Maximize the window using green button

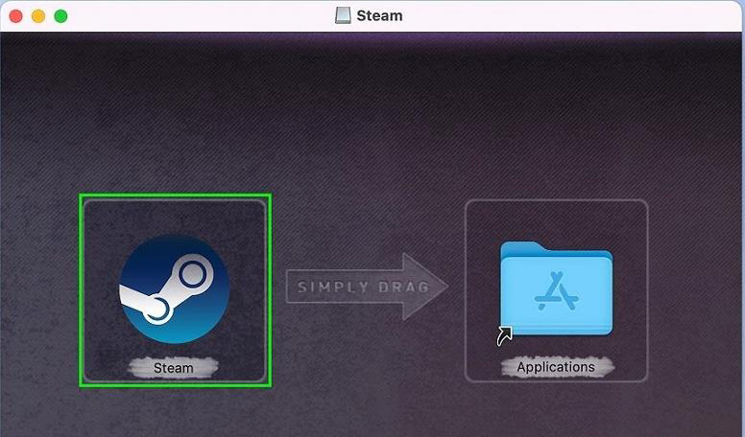coord(60,16)
